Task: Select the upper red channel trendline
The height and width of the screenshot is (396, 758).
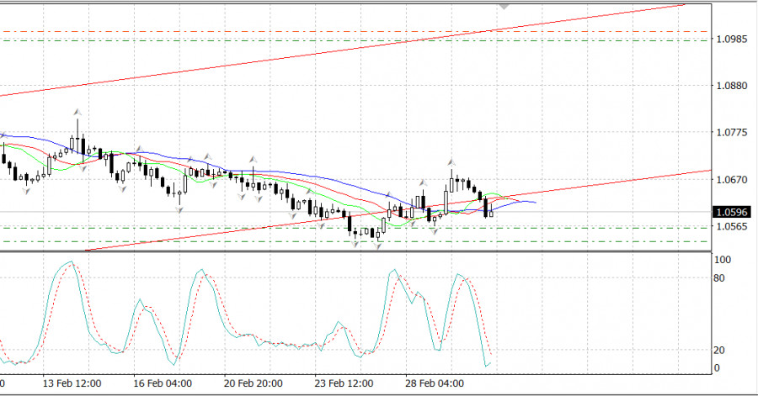Action: click(x=337, y=52)
